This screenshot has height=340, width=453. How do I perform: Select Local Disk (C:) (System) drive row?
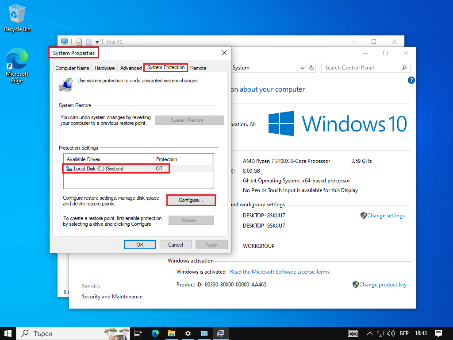138,169
